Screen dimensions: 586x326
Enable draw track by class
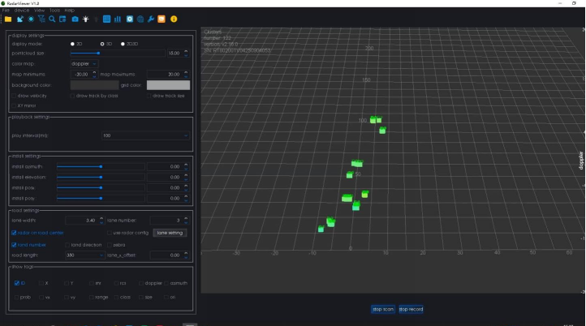click(x=72, y=96)
